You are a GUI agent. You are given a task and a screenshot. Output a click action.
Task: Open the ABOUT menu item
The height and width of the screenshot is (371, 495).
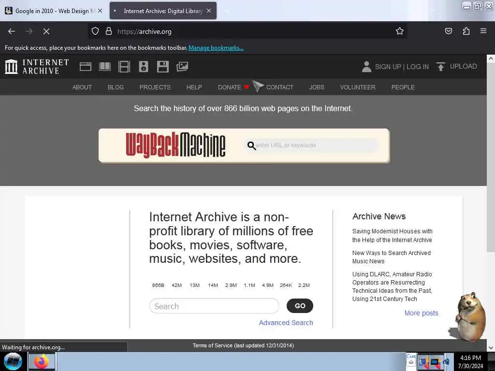tap(82, 87)
